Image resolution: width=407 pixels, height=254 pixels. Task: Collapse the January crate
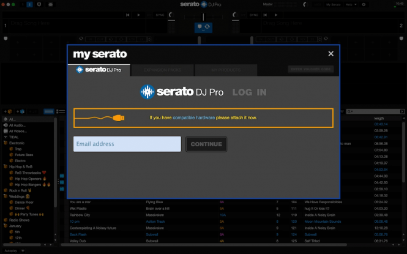[5, 226]
